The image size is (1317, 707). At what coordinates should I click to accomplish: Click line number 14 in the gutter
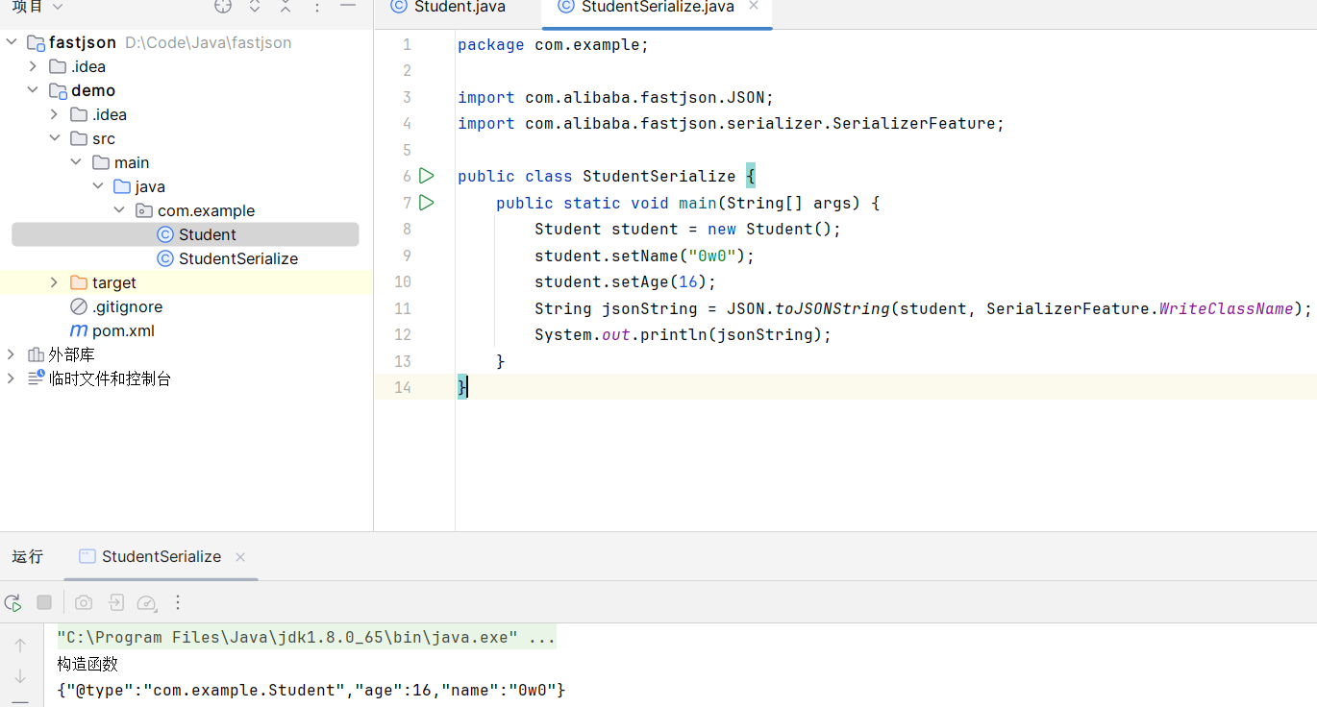pyautogui.click(x=402, y=387)
